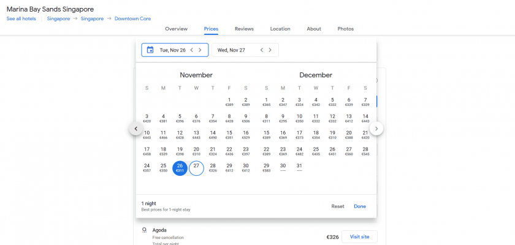Pick December 5 priced €332

332,102
